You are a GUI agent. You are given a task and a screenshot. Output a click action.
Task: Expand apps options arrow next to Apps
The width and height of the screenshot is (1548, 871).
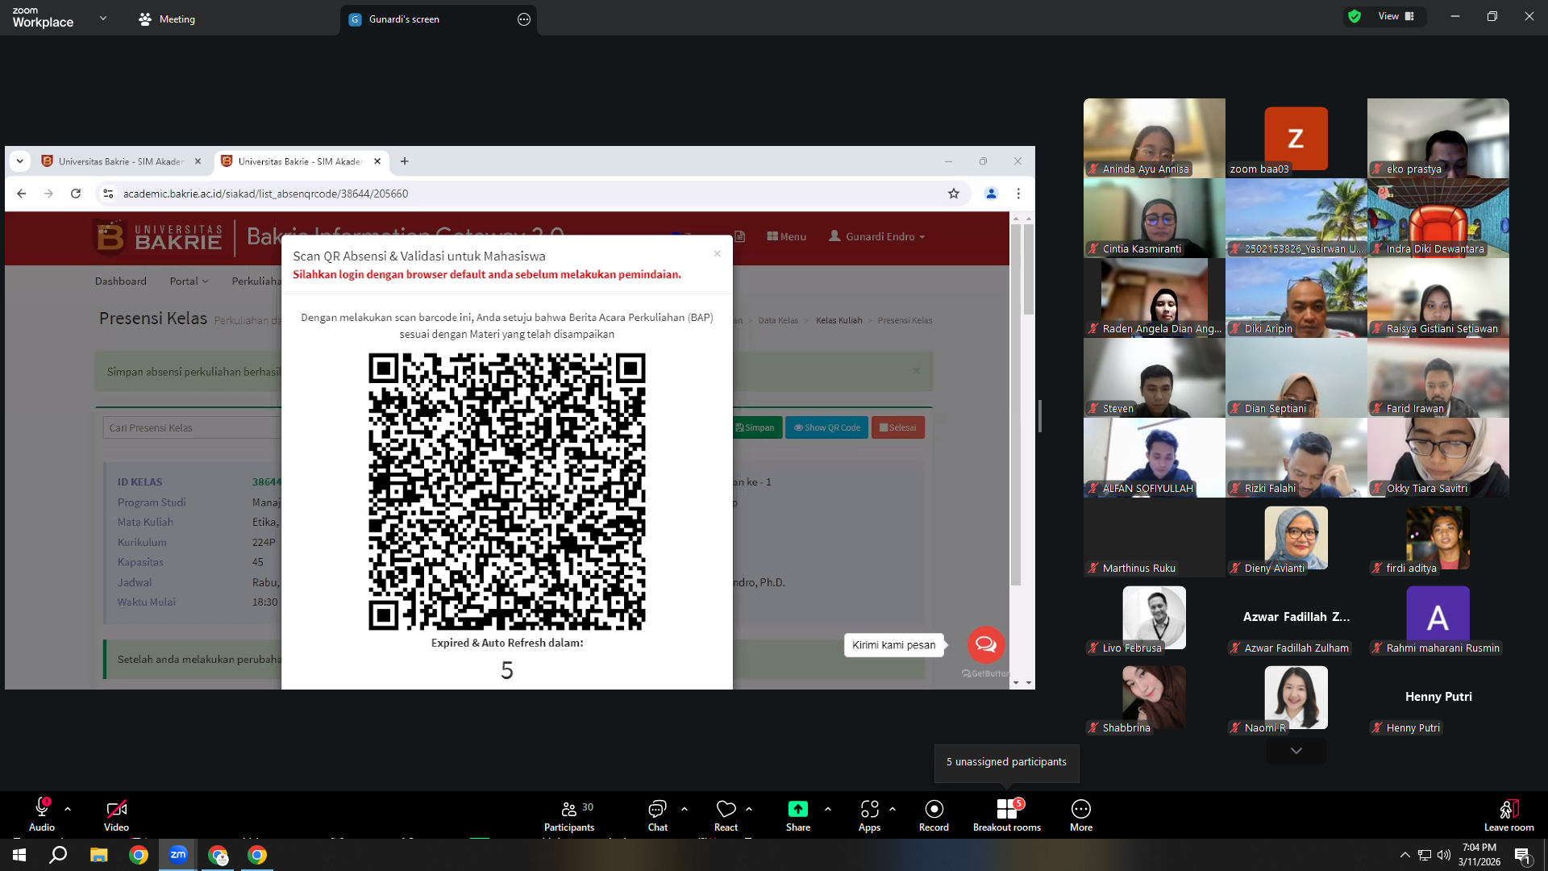point(893,809)
